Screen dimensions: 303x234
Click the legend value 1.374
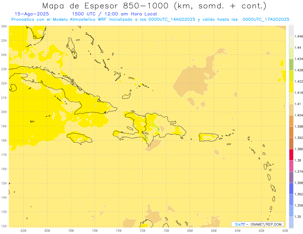pyautogui.click(x=299, y=172)
